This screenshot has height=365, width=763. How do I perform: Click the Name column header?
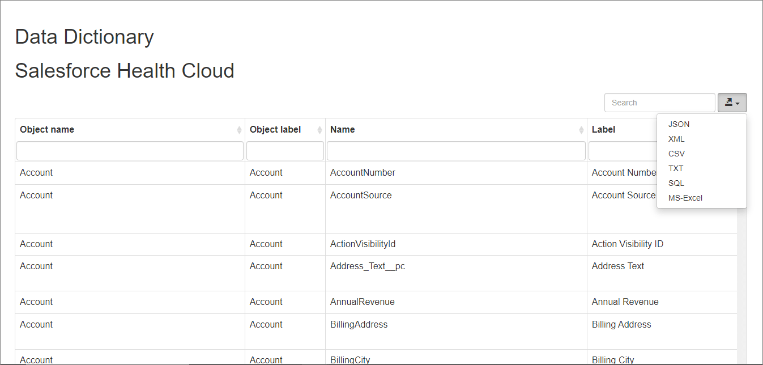pyautogui.click(x=456, y=129)
